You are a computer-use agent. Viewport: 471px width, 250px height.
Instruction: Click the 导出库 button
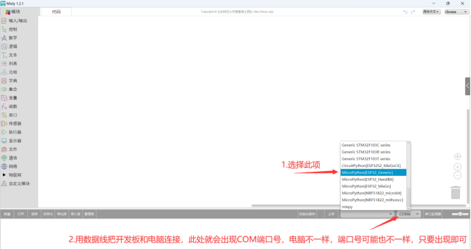point(62,214)
